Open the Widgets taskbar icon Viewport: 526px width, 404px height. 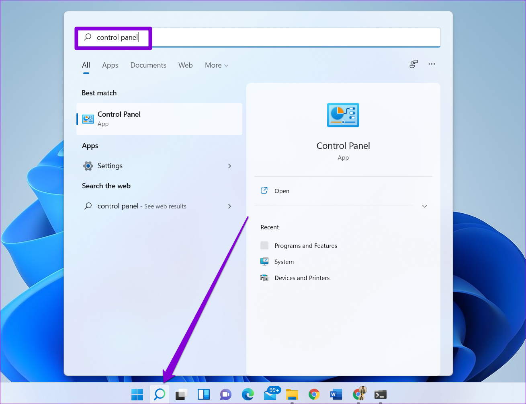pyautogui.click(x=204, y=394)
